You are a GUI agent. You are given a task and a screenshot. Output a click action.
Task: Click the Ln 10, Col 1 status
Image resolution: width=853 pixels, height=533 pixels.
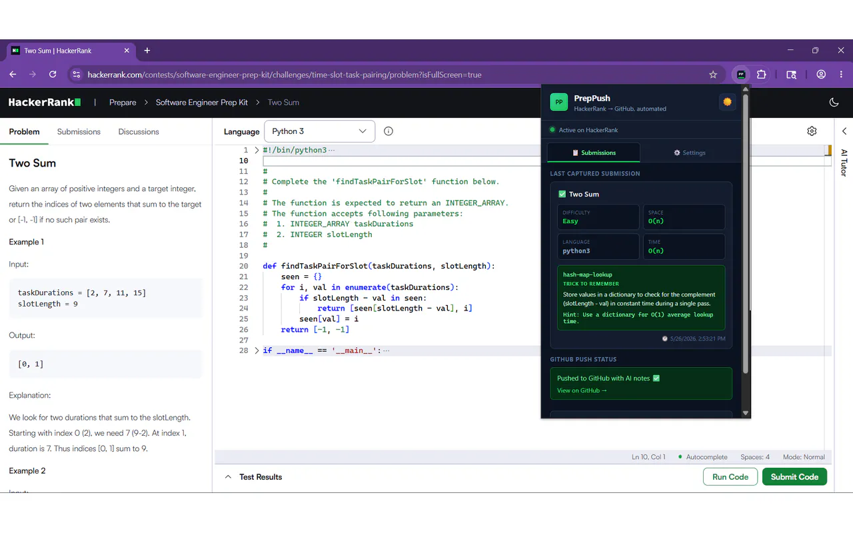coord(648,457)
